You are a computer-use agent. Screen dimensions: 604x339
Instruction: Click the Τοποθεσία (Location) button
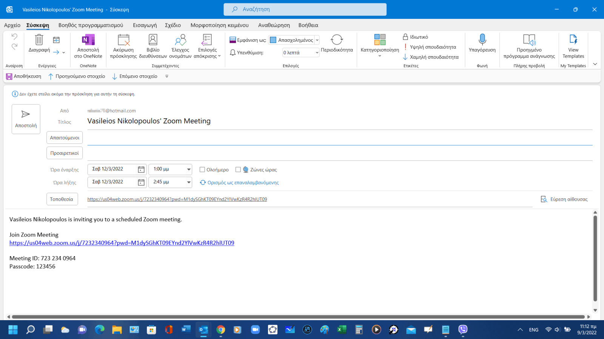[x=62, y=199]
